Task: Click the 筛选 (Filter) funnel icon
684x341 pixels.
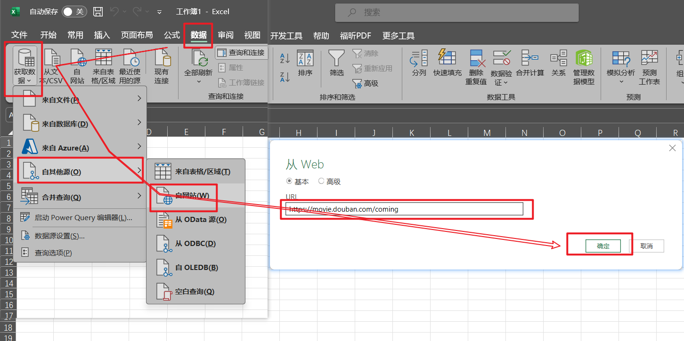Action: tap(336, 58)
